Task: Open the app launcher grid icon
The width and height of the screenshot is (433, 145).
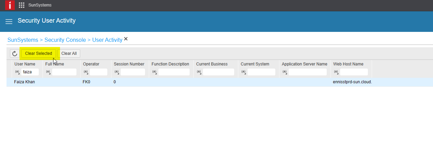Action: pos(22,5)
